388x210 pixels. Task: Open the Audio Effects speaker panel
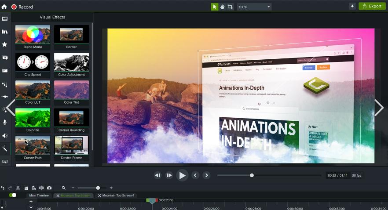(x=5, y=135)
